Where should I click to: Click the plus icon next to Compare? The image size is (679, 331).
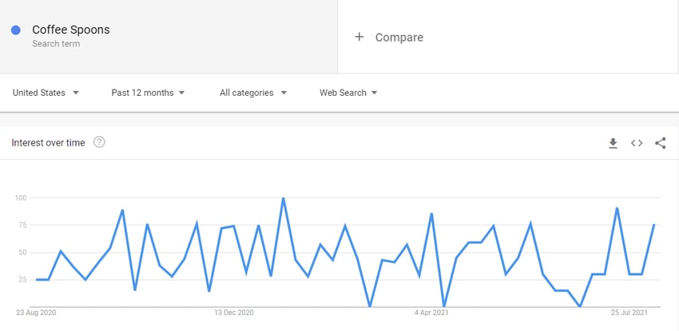[359, 37]
